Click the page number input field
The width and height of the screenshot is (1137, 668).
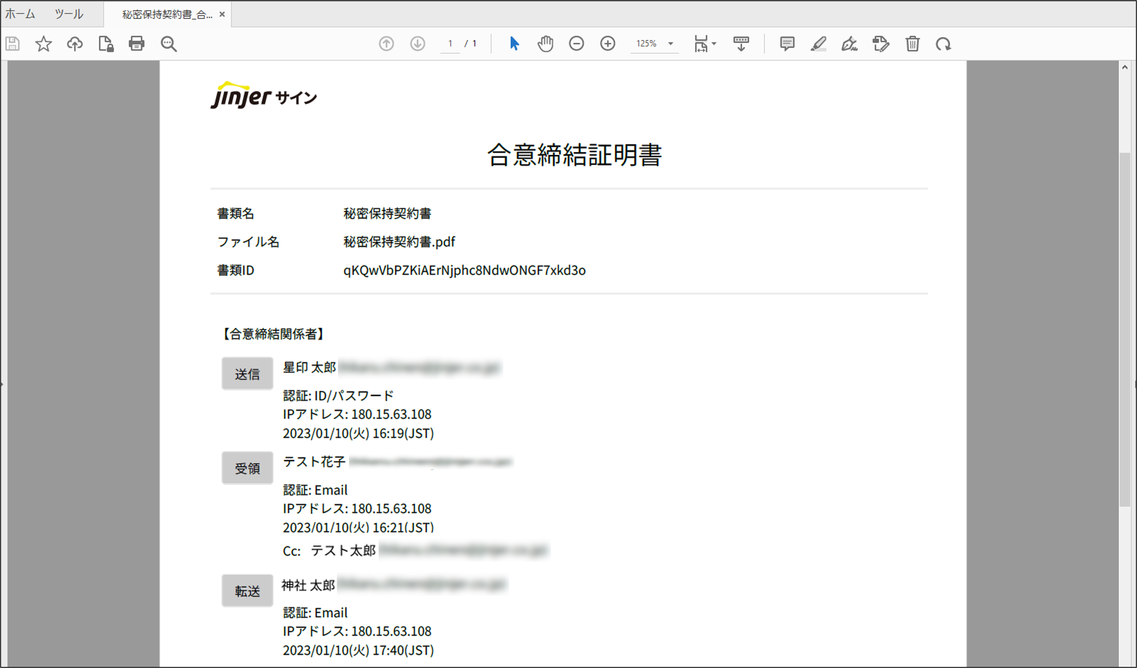[450, 44]
